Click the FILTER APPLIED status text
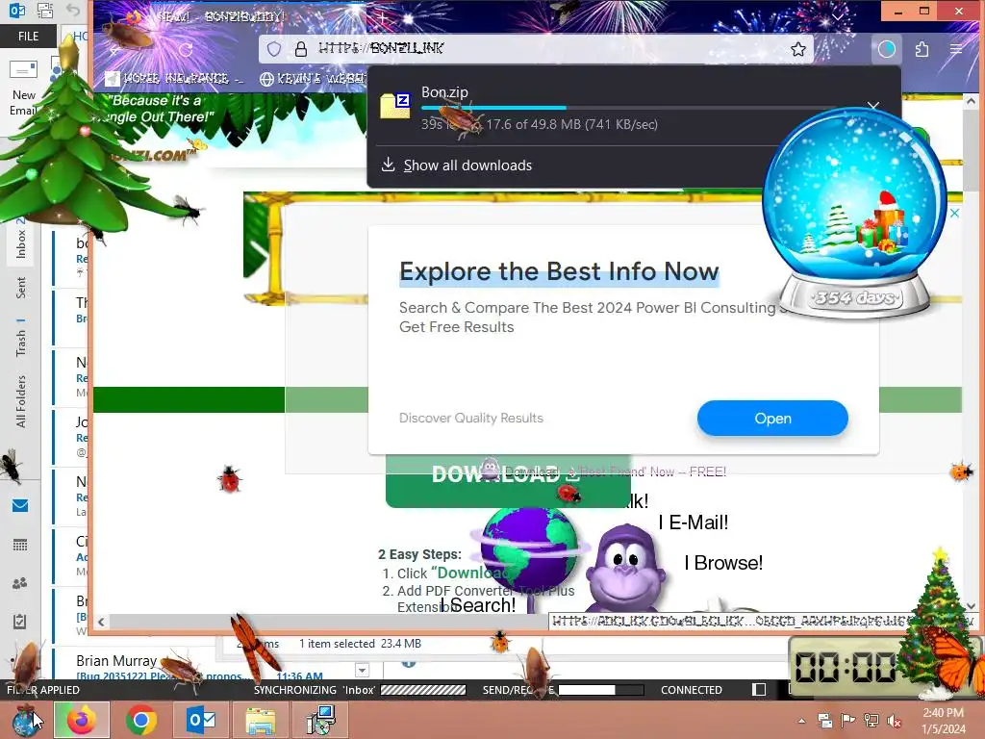The image size is (985, 739). click(x=42, y=690)
